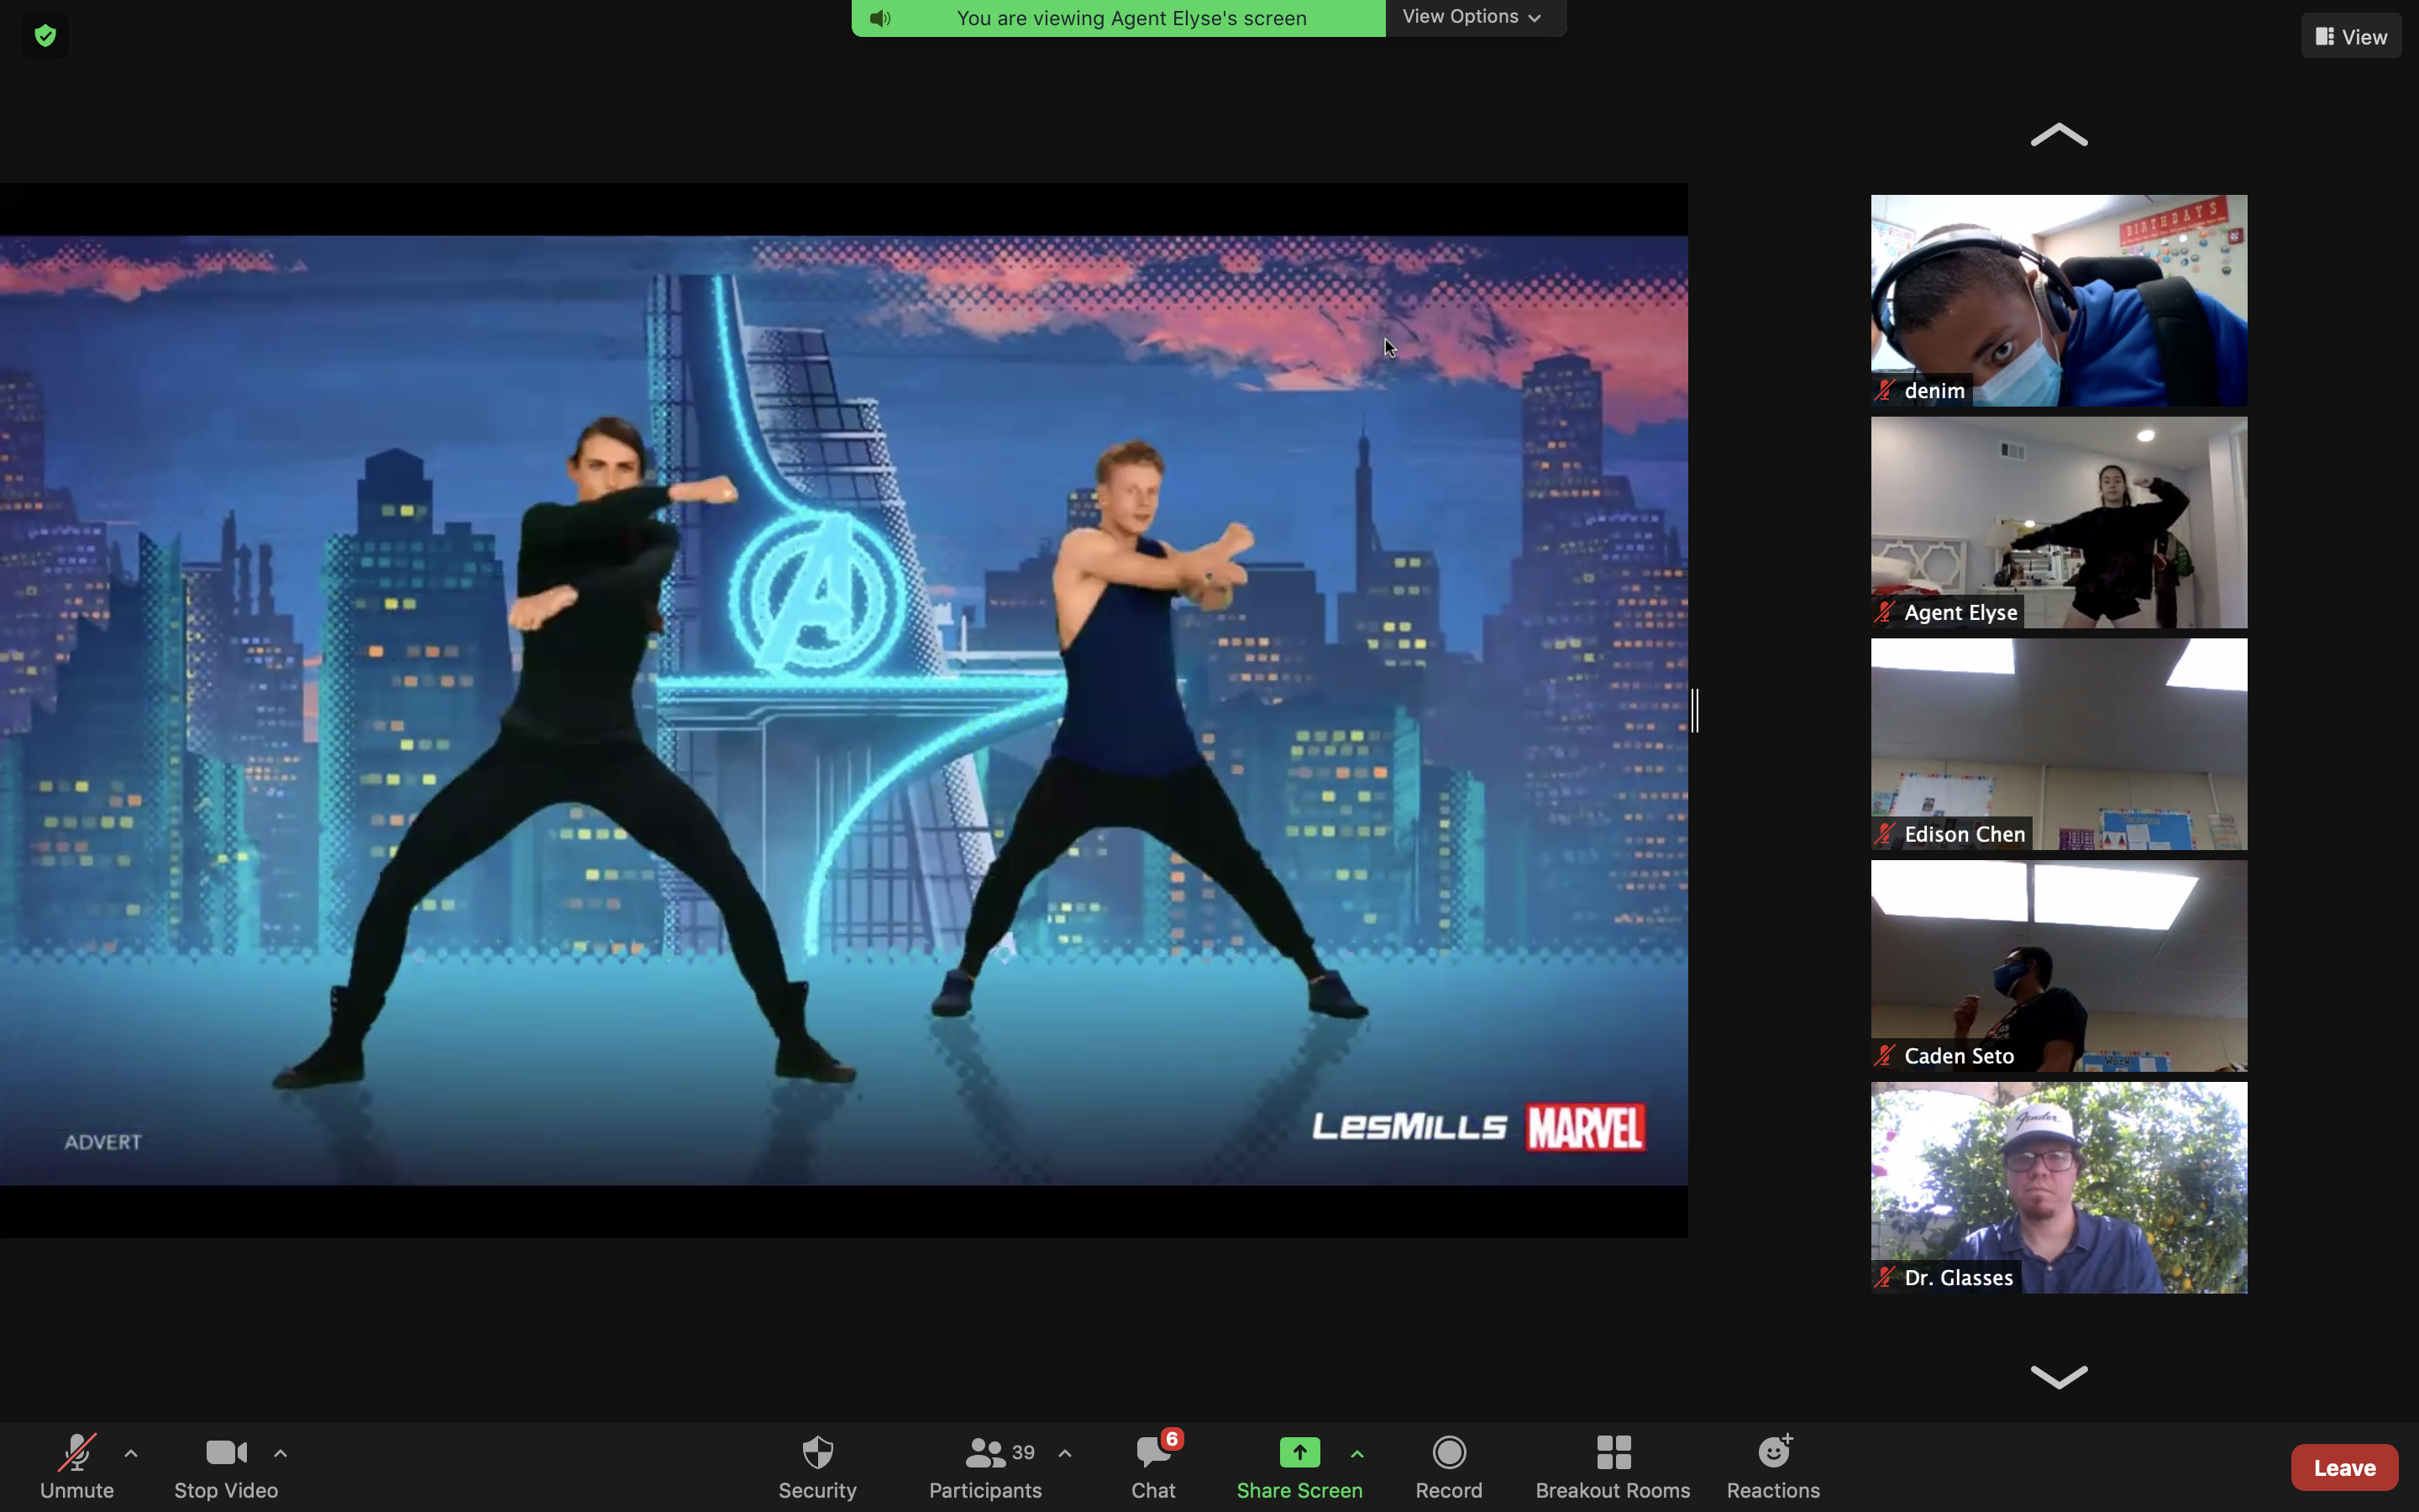Open Reactions emoji menu

coord(1773,1467)
